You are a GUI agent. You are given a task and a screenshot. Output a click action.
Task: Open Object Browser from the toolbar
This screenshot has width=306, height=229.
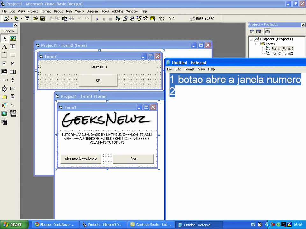139,19
